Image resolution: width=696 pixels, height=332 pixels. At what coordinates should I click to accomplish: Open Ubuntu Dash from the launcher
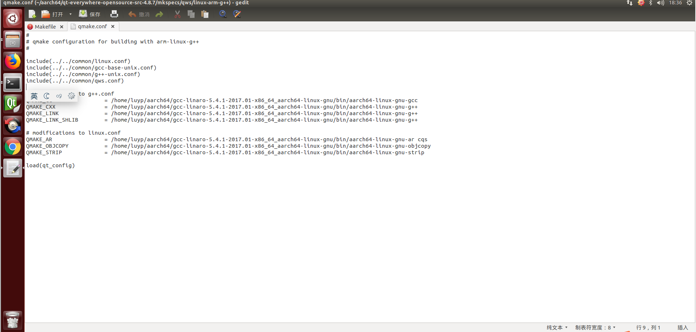pyautogui.click(x=13, y=18)
